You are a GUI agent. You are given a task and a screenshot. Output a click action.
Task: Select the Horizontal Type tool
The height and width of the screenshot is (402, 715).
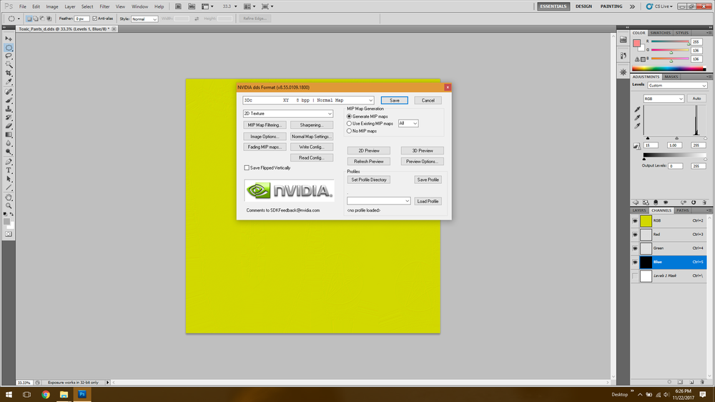9,171
